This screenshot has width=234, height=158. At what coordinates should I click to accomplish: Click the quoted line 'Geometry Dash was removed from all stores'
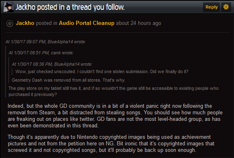[x=68, y=80]
